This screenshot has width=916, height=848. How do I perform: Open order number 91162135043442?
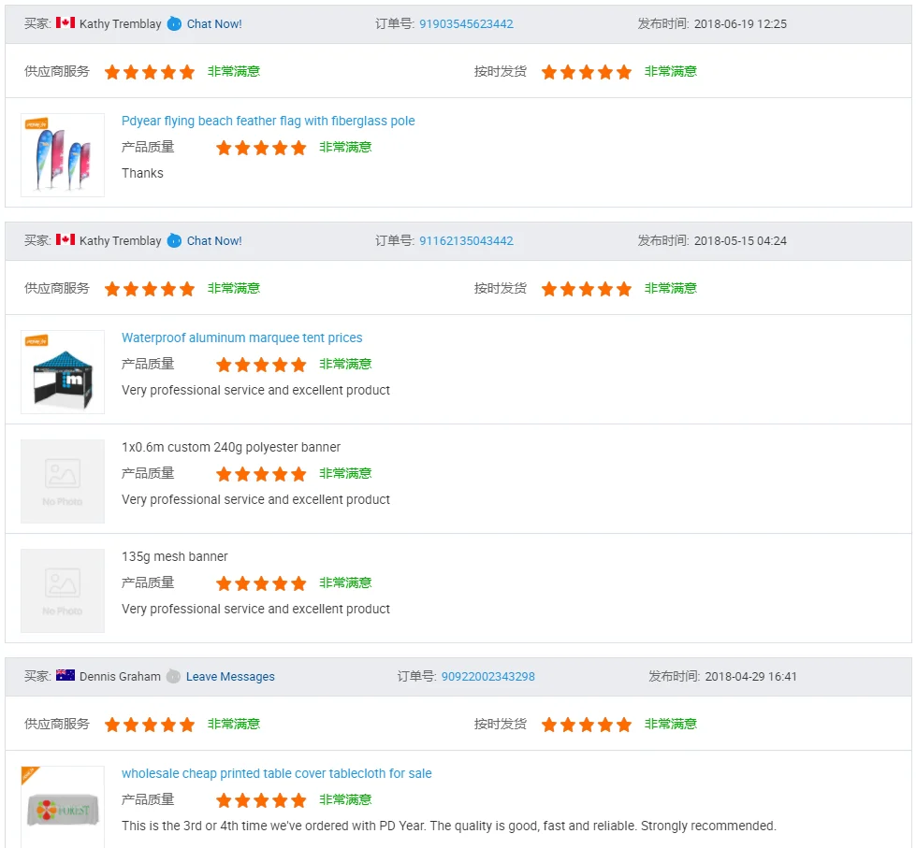click(466, 241)
